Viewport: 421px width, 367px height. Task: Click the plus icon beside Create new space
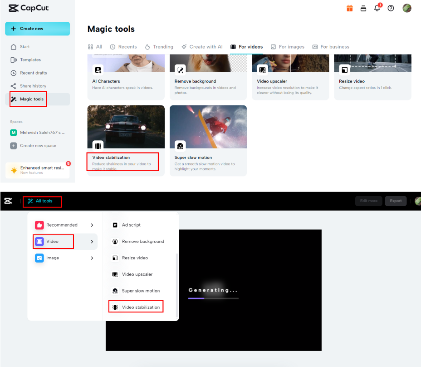[x=14, y=146]
